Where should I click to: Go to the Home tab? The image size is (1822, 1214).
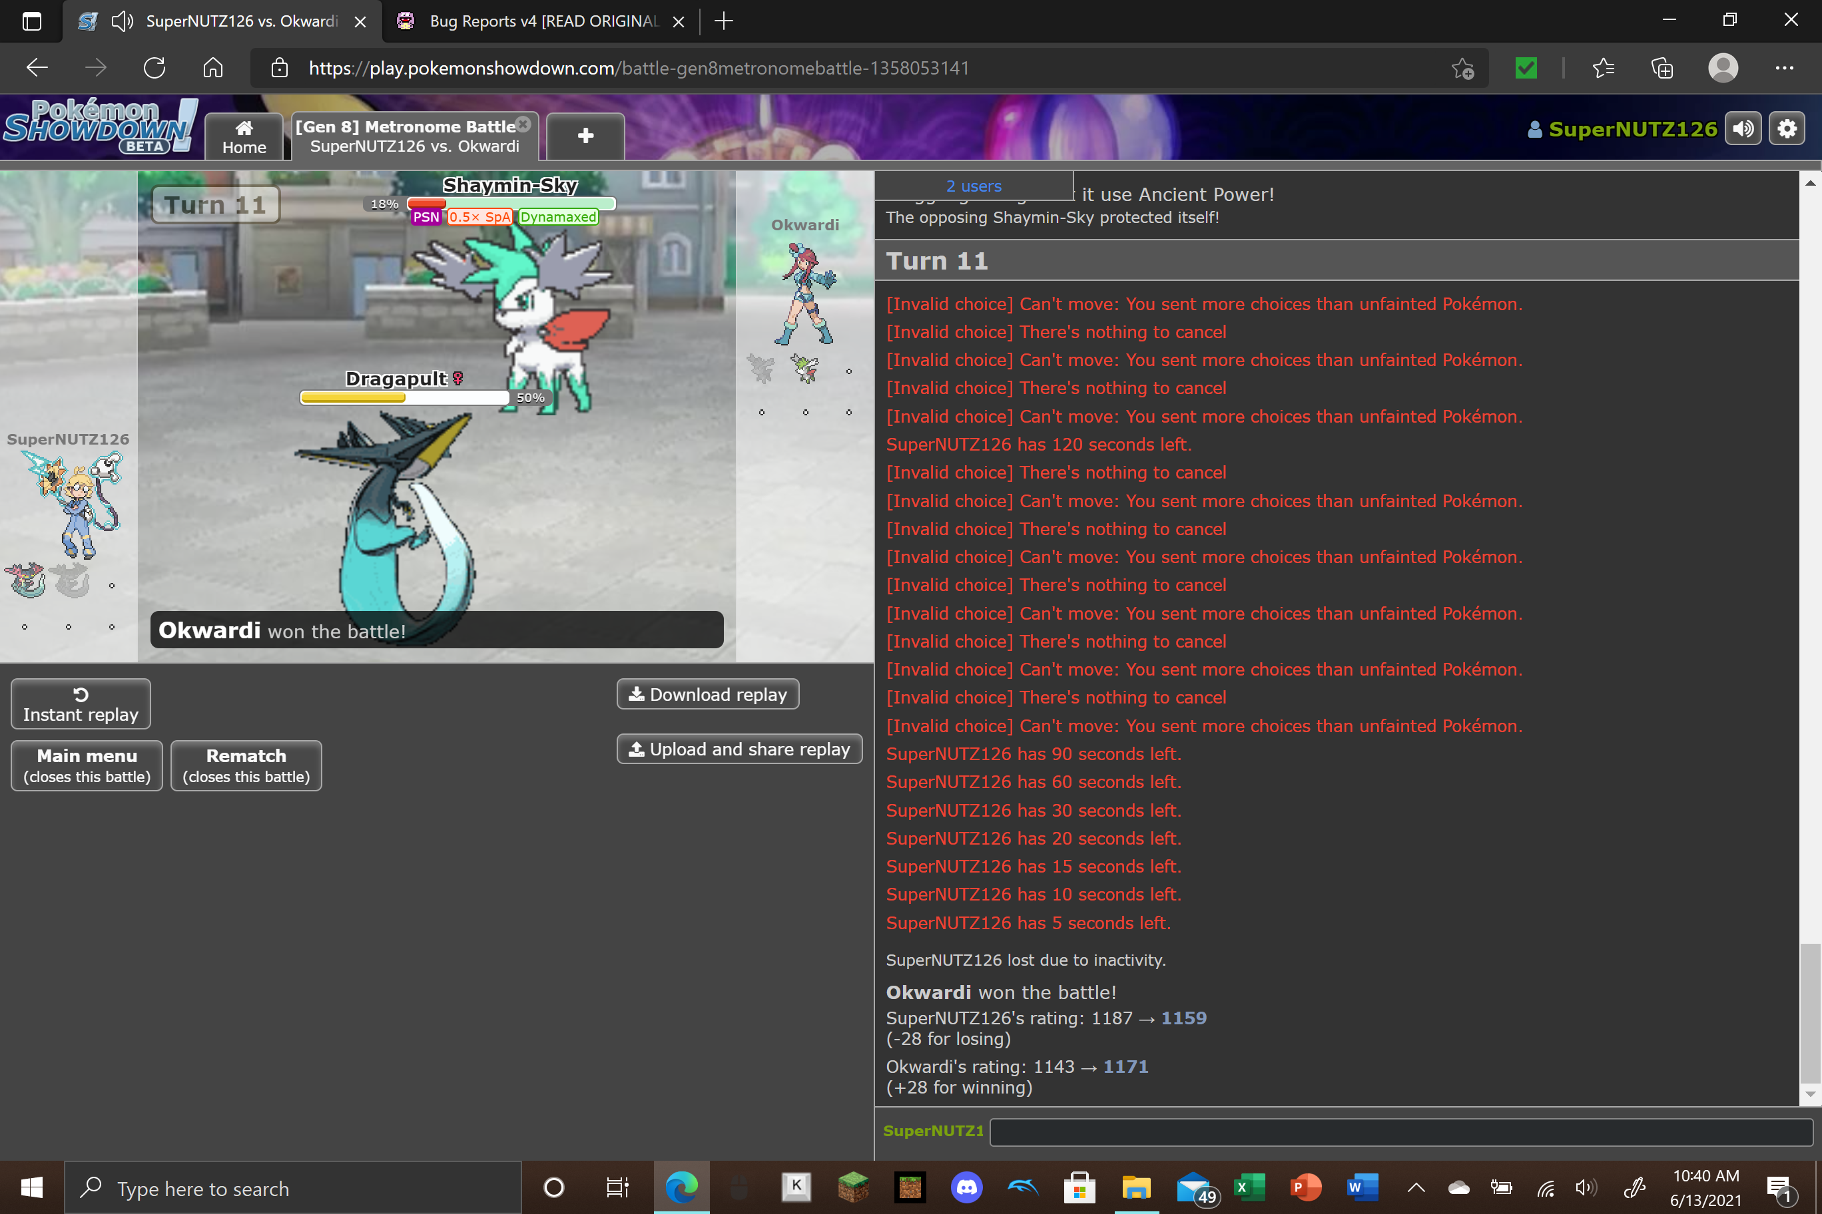244,137
